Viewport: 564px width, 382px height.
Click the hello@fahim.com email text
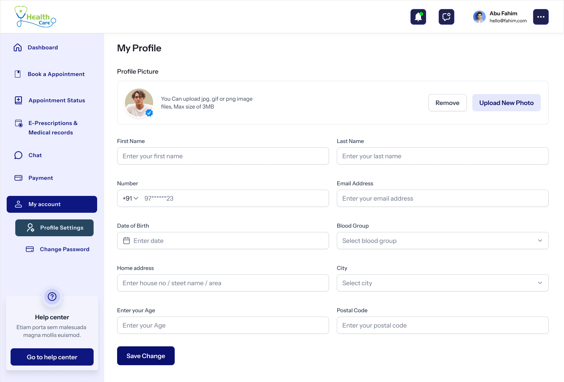508,21
